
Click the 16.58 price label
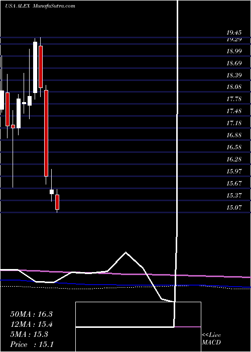tap(234, 147)
